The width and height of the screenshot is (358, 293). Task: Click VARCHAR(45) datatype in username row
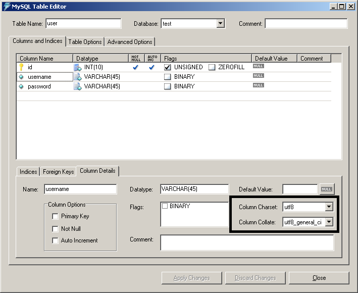pos(102,77)
